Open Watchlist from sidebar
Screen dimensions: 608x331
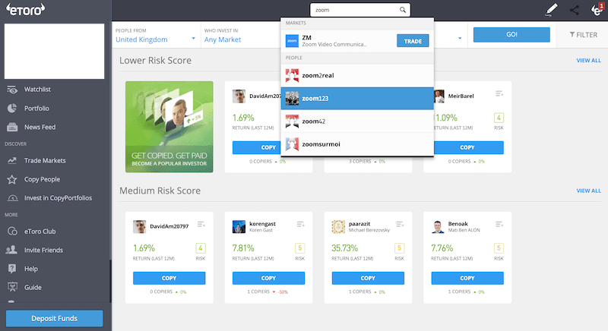pyautogui.click(x=37, y=90)
